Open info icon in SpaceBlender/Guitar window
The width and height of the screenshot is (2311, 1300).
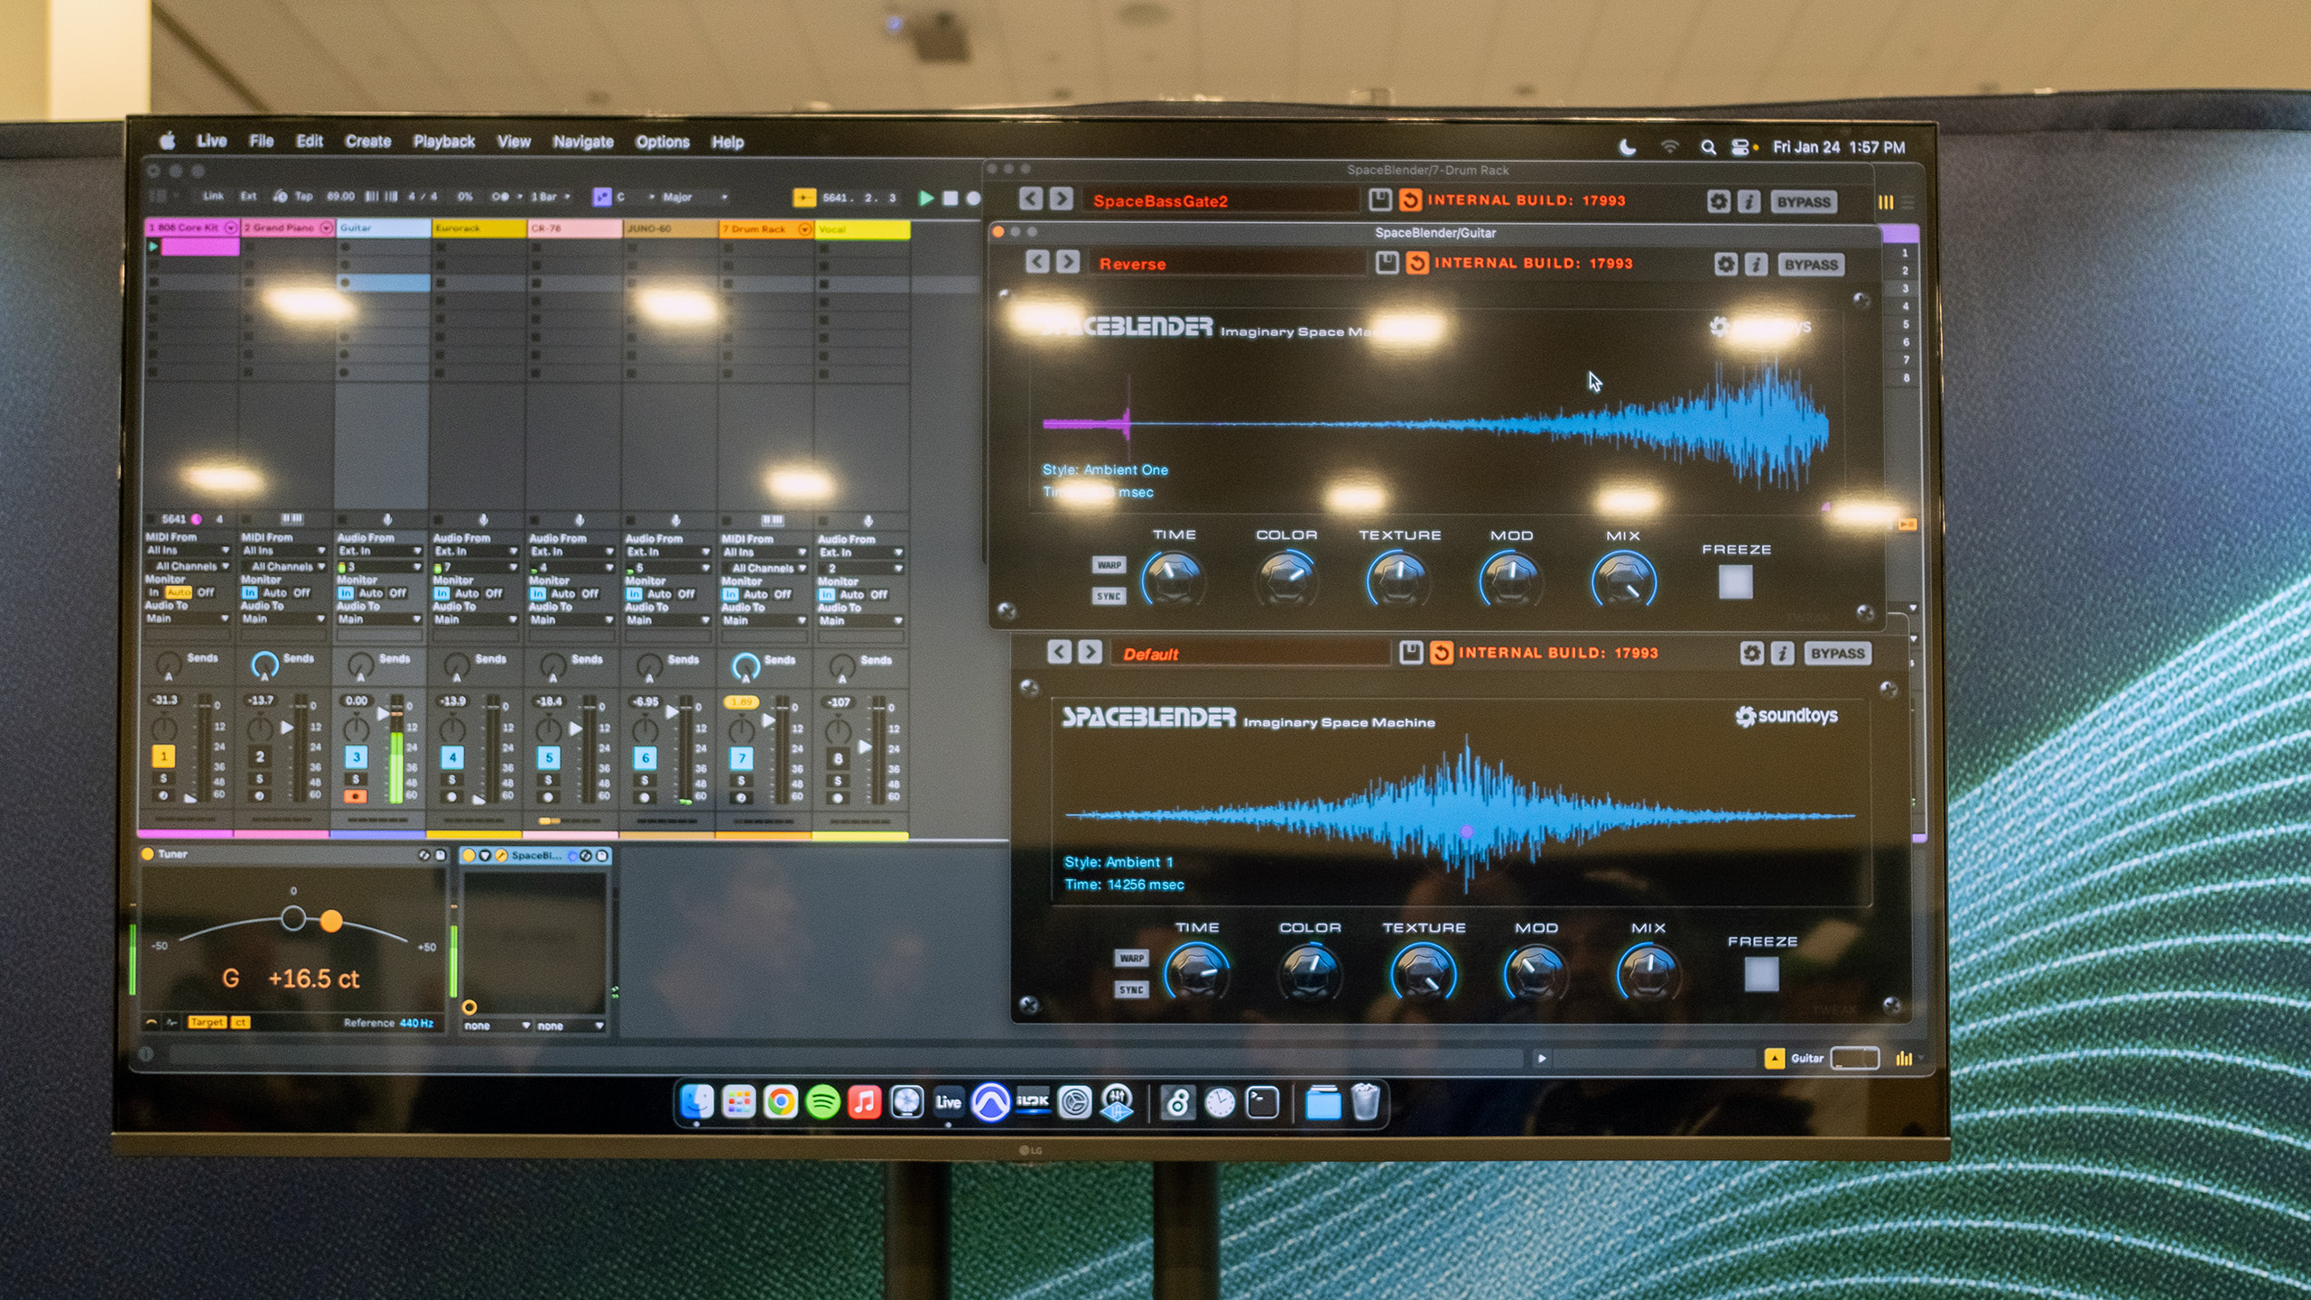coord(1756,265)
